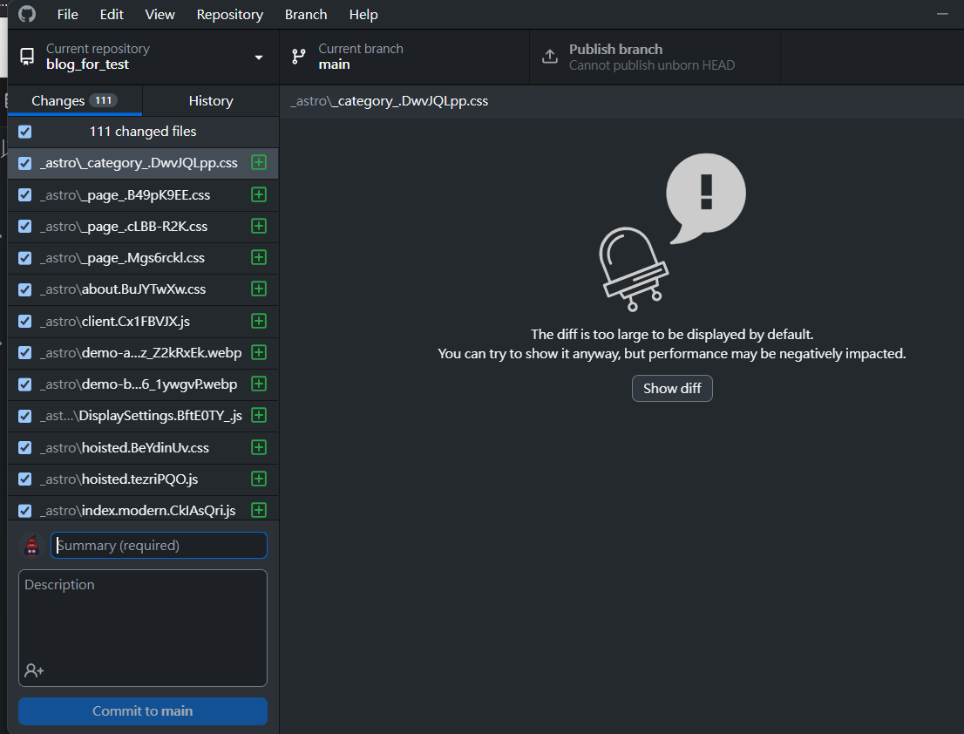This screenshot has width=964, height=734.
Task: Uncheck demo-b...6_1ywgvP.webp file checkbox
Action: tap(25, 384)
